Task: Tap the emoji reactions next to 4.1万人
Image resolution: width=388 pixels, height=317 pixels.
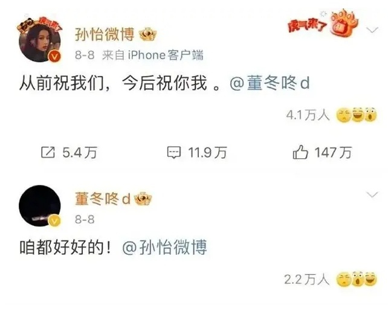Action: point(356,115)
